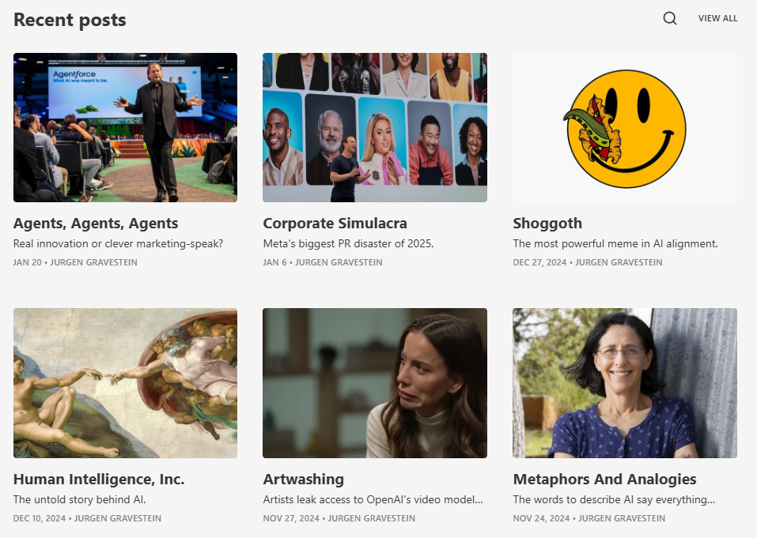Select the 'Human Intelligence, Inc.' post title

[x=99, y=480]
